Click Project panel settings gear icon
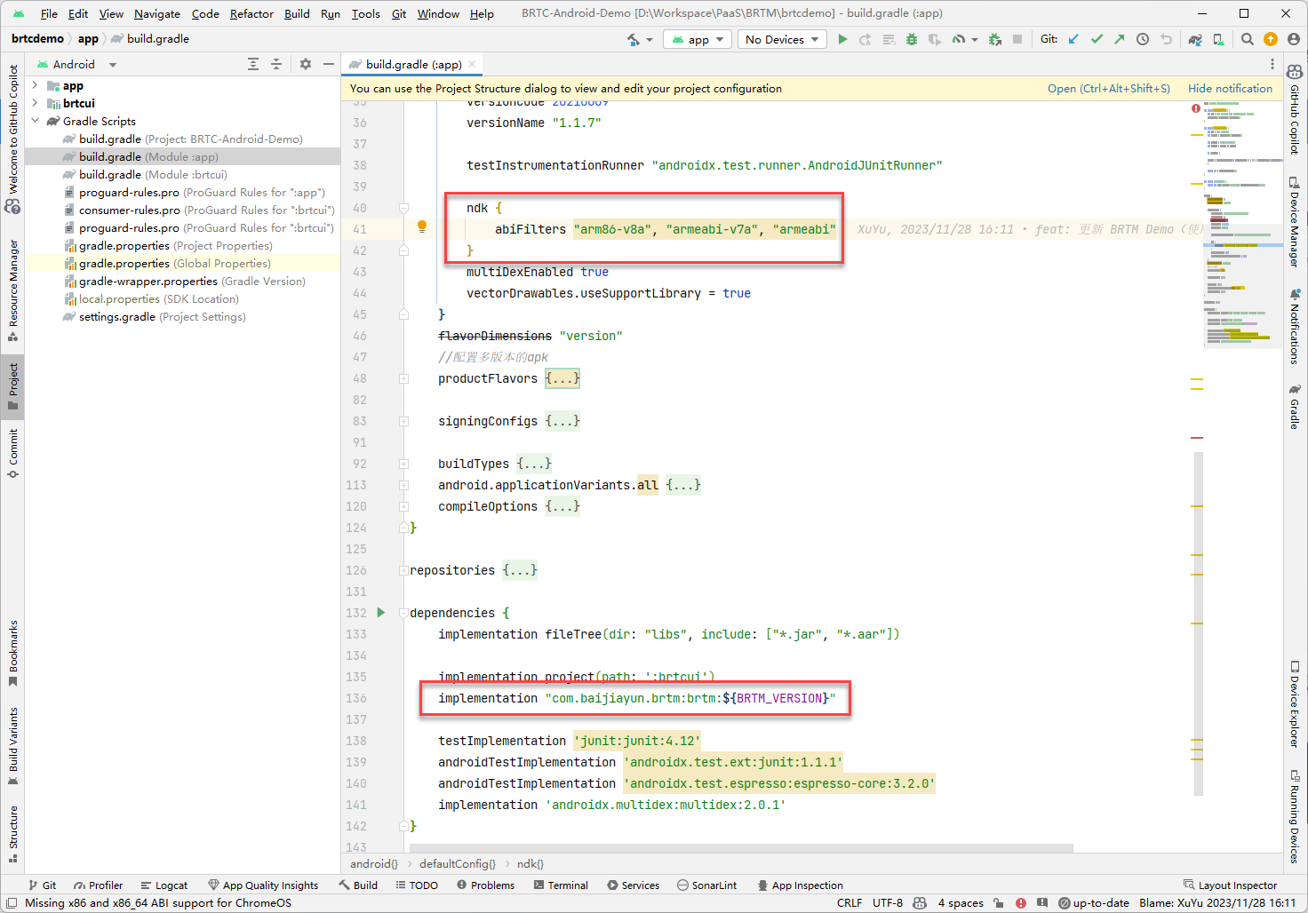Image resolution: width=1308 pixels, height=913 pixels. [306, 64]
